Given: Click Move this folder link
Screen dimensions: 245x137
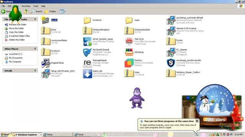Looking at the screenshot, I should click(x=16, y=28).
